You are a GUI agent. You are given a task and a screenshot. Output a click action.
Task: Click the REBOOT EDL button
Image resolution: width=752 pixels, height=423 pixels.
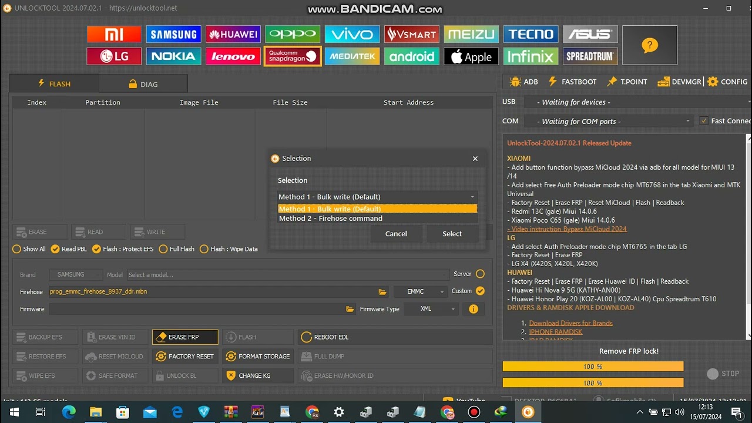tap(395, 337)
